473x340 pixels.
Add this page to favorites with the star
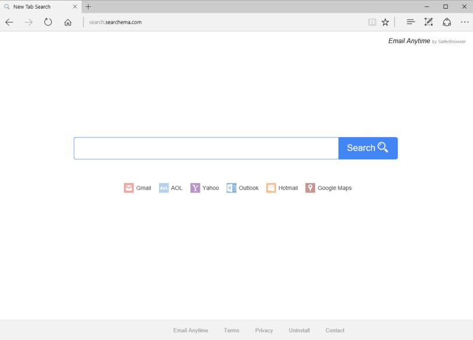point(385,22)
